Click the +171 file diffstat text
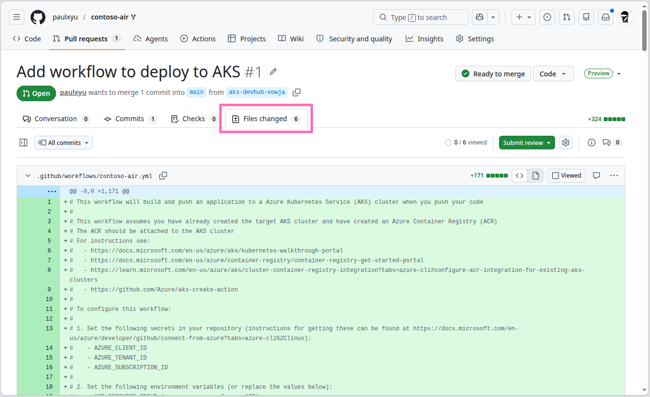The height and width of the screenshot is (397, 650). tap(477, 176)
